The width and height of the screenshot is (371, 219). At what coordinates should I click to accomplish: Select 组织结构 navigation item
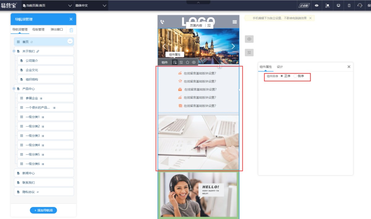[45, 79]
